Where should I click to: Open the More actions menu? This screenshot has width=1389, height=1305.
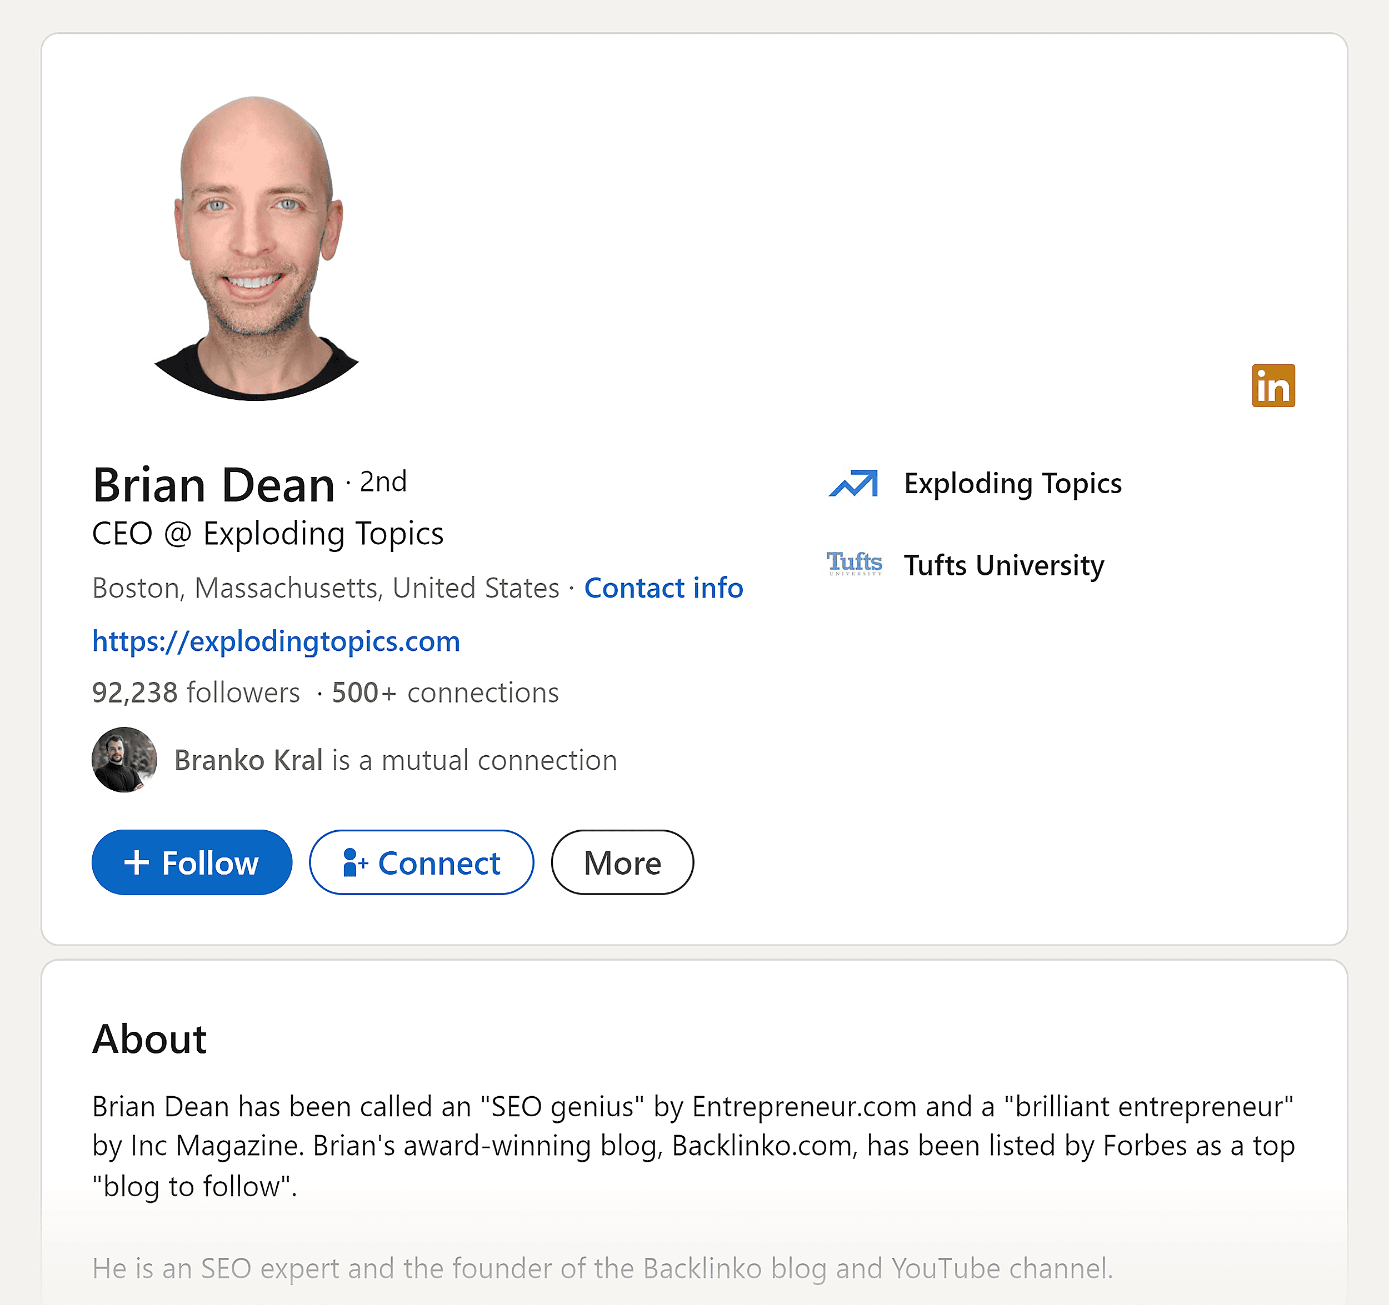pos(622,862)
